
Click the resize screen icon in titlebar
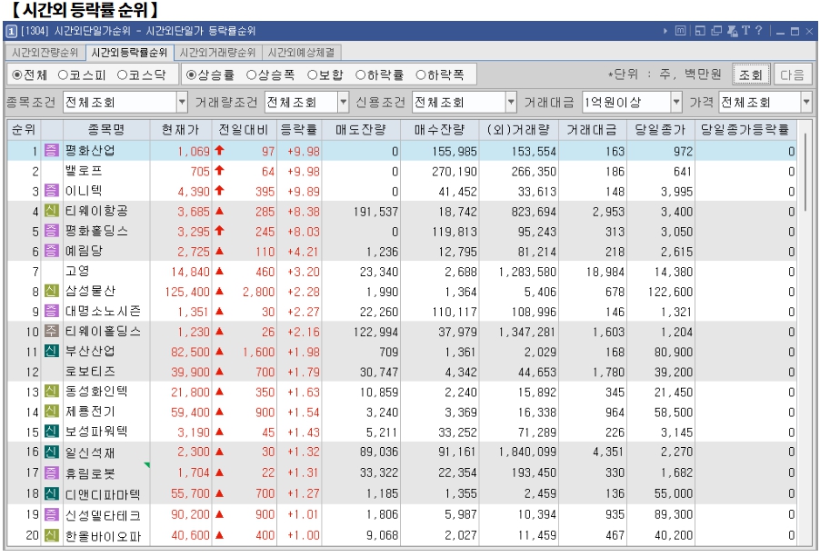point(699,31)
